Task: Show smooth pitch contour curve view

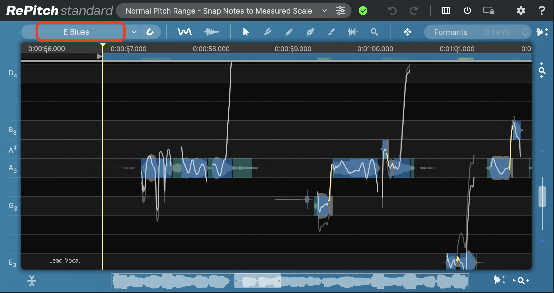Action: tap(185, 32)
